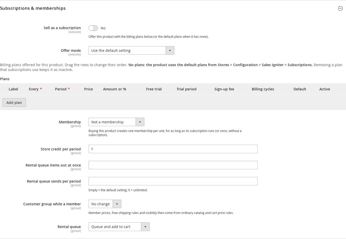
Task: Click the Free trial column header
Action: [x=154, y=89]
